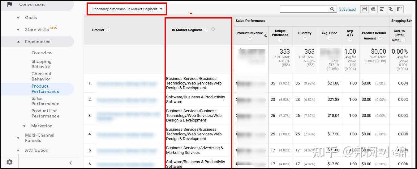The image size is (417, 169).
Task: Sort by the Quantity column header
Action: tap(305, 33)
